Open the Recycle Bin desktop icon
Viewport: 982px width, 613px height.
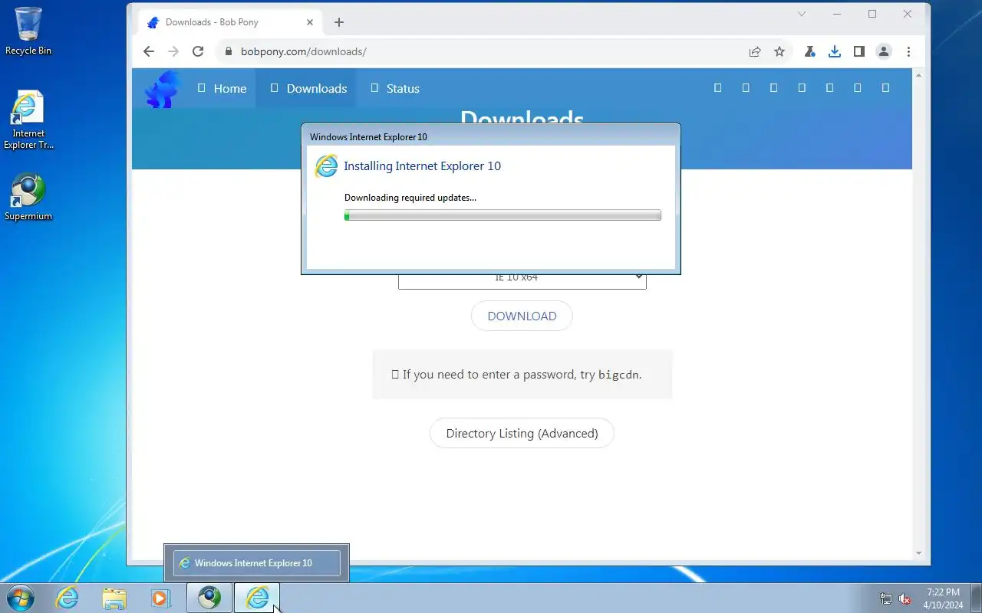click(x=28, y=31)
